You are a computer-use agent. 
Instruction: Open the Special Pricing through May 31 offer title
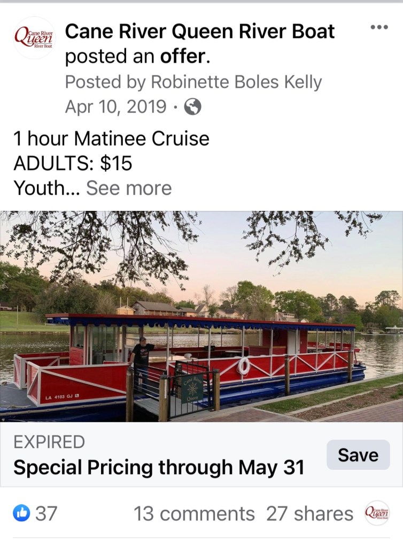[x=159, y=468]
